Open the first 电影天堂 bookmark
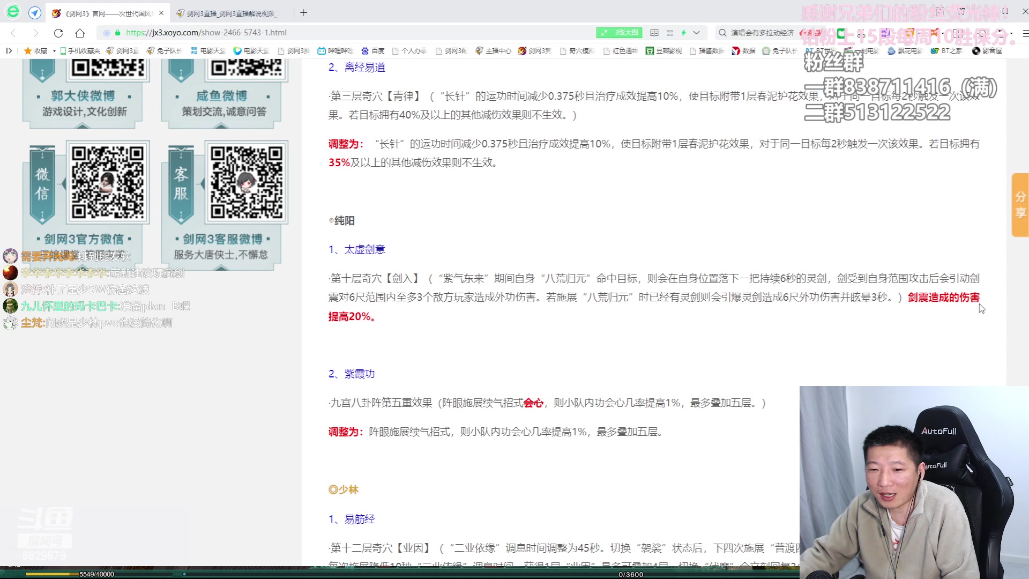The height and width of the screenshot is (579, 1029). 208,51
